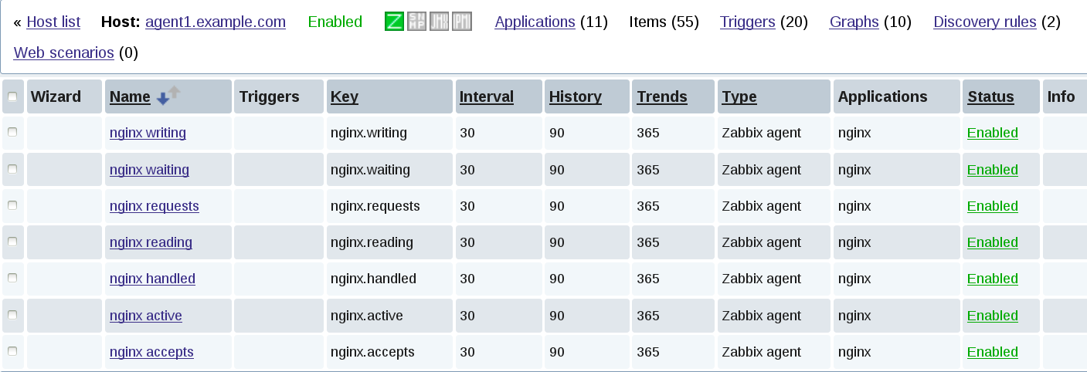1087x372 pixels.
Task: Open host agent1.example.com link
Action: point(216,22)
